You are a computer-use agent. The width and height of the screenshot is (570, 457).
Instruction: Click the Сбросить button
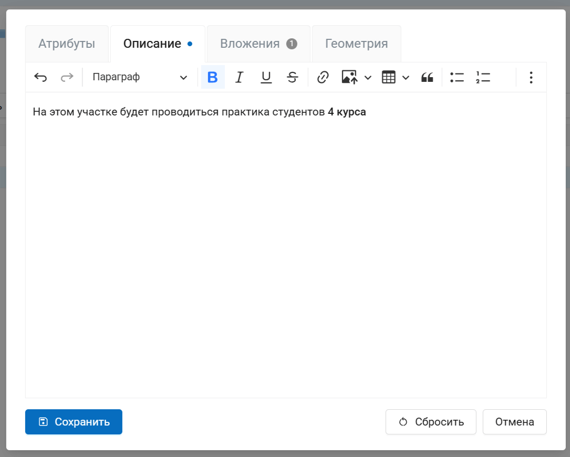431,422
